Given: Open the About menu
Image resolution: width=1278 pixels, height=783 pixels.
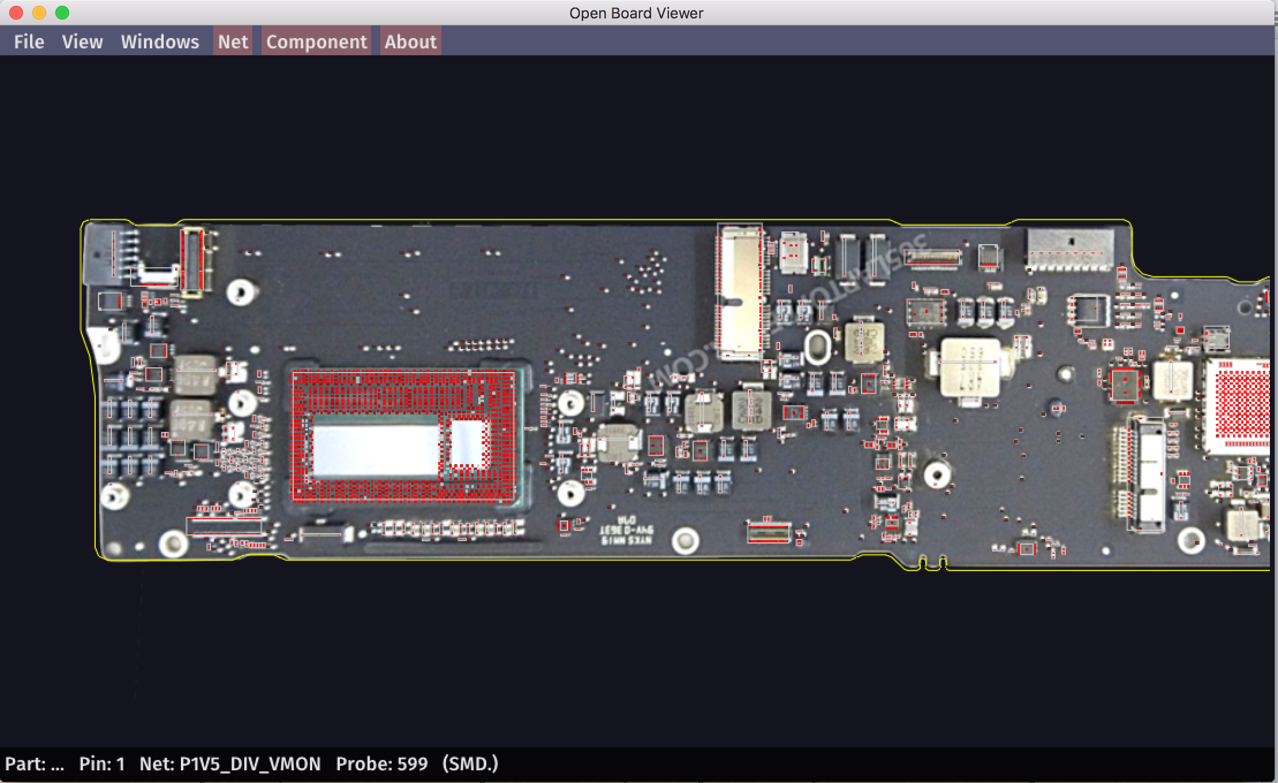Looking at the screenshot, I should coord(410,41).
